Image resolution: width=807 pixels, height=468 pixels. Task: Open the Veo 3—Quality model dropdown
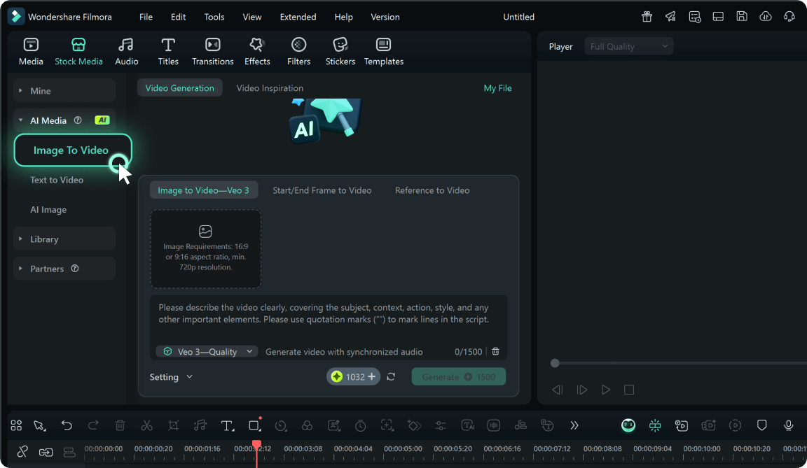coord(207,351)
